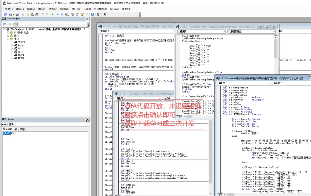Viewport: 311px width, 196px height.
Task: Click View Code icon in project panel
Action: pyautogui.click(x=5, y=24)
